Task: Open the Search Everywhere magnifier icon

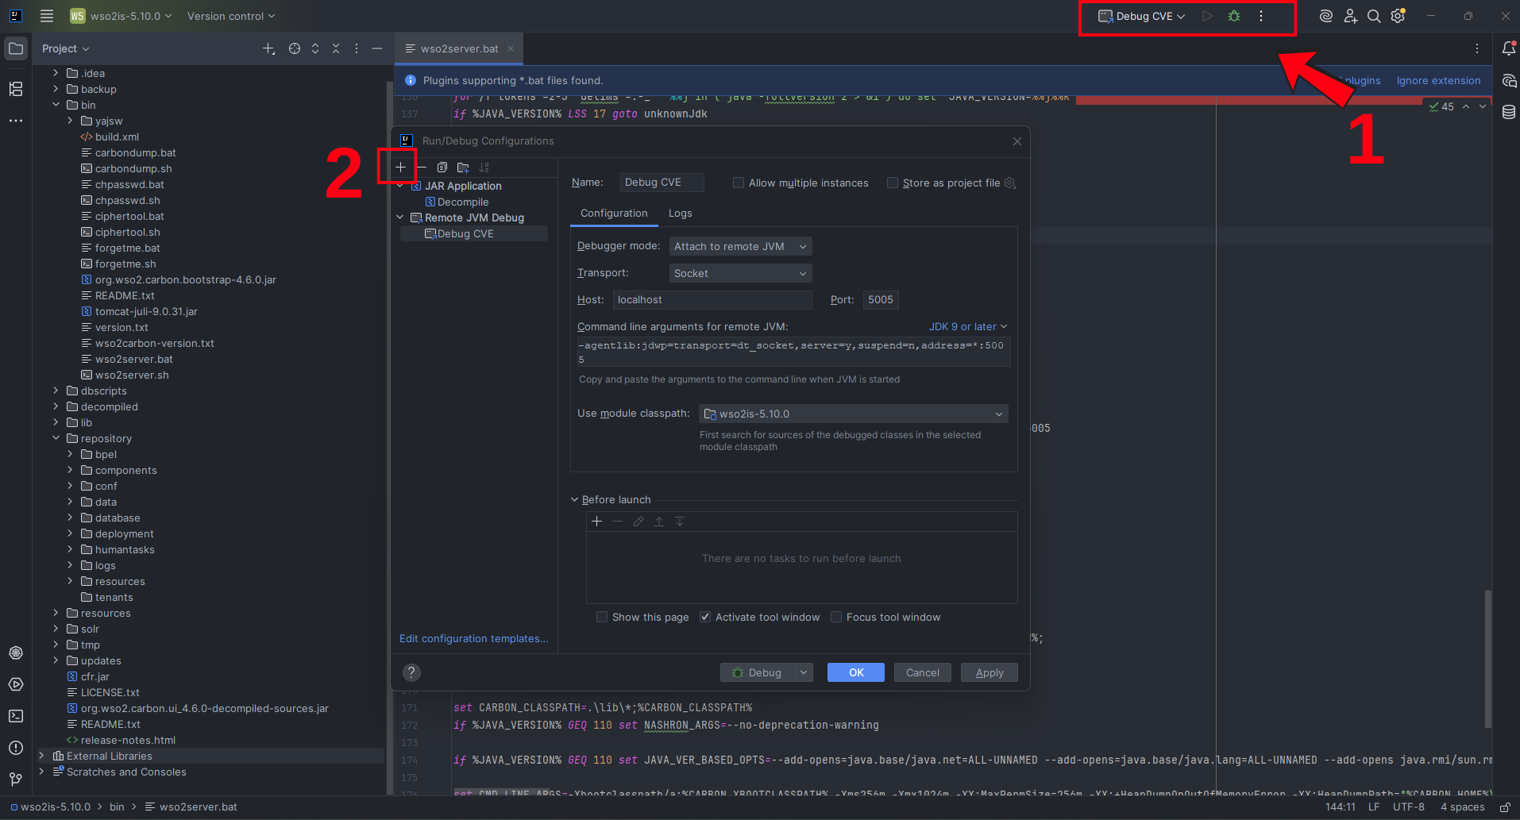Action: pyautogui.click(x=1374, y=16)
